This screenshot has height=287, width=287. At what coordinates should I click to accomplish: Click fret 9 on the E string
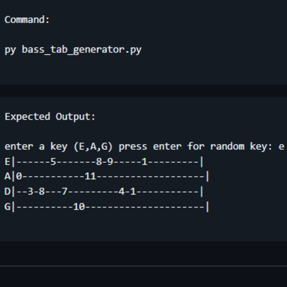point(110,162)
